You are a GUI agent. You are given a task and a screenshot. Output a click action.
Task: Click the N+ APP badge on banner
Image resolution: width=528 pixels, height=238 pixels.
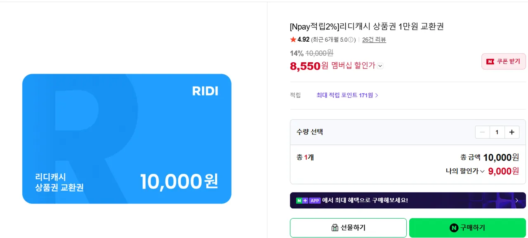(308, 200)
